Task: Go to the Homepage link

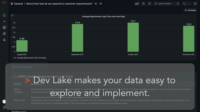Action: tap(190, 10)
